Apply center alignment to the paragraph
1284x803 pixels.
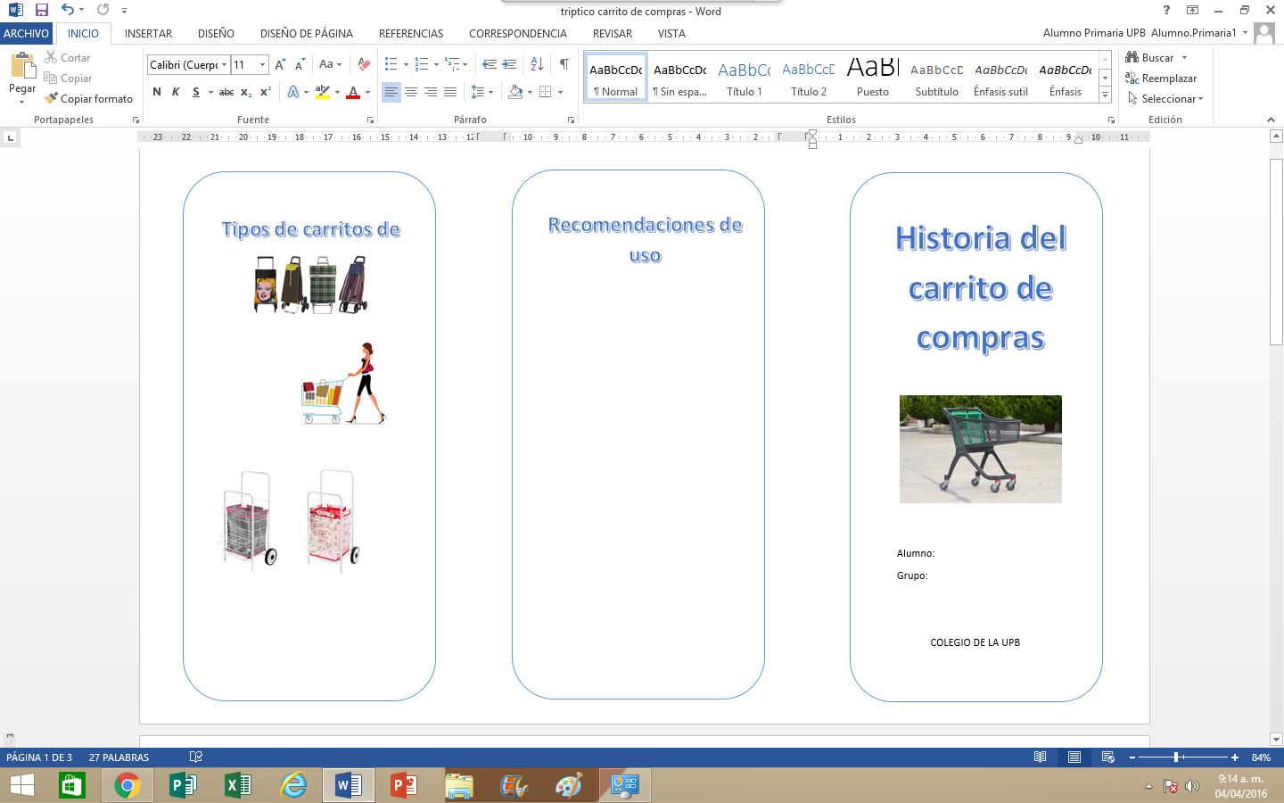(410, 91)
